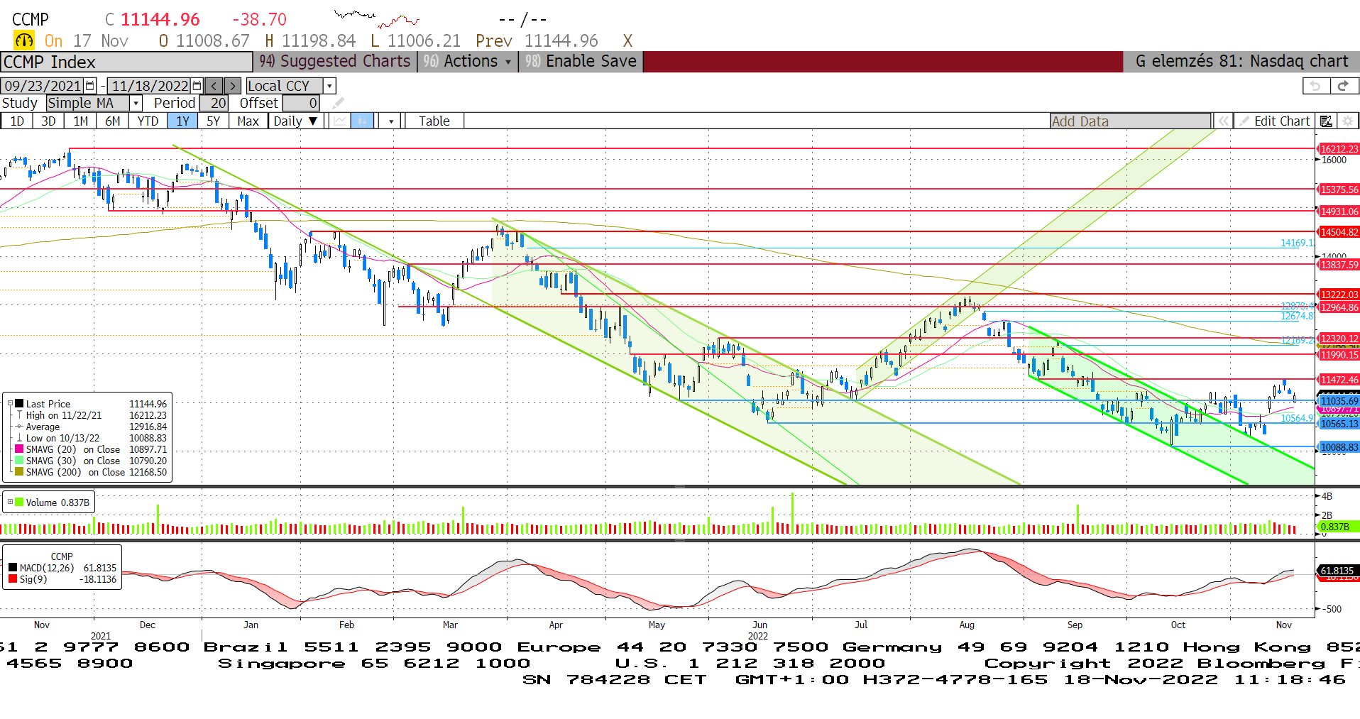This screenshot has width=1360, height=719.
Task: Close the quote line with X
Action: coord(627,41)
